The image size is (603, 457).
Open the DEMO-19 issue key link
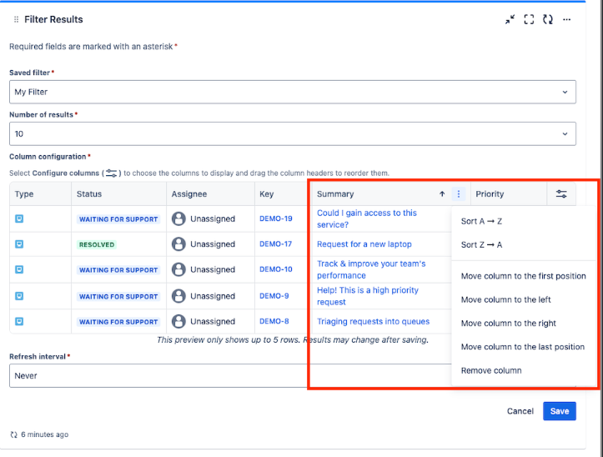276,218
